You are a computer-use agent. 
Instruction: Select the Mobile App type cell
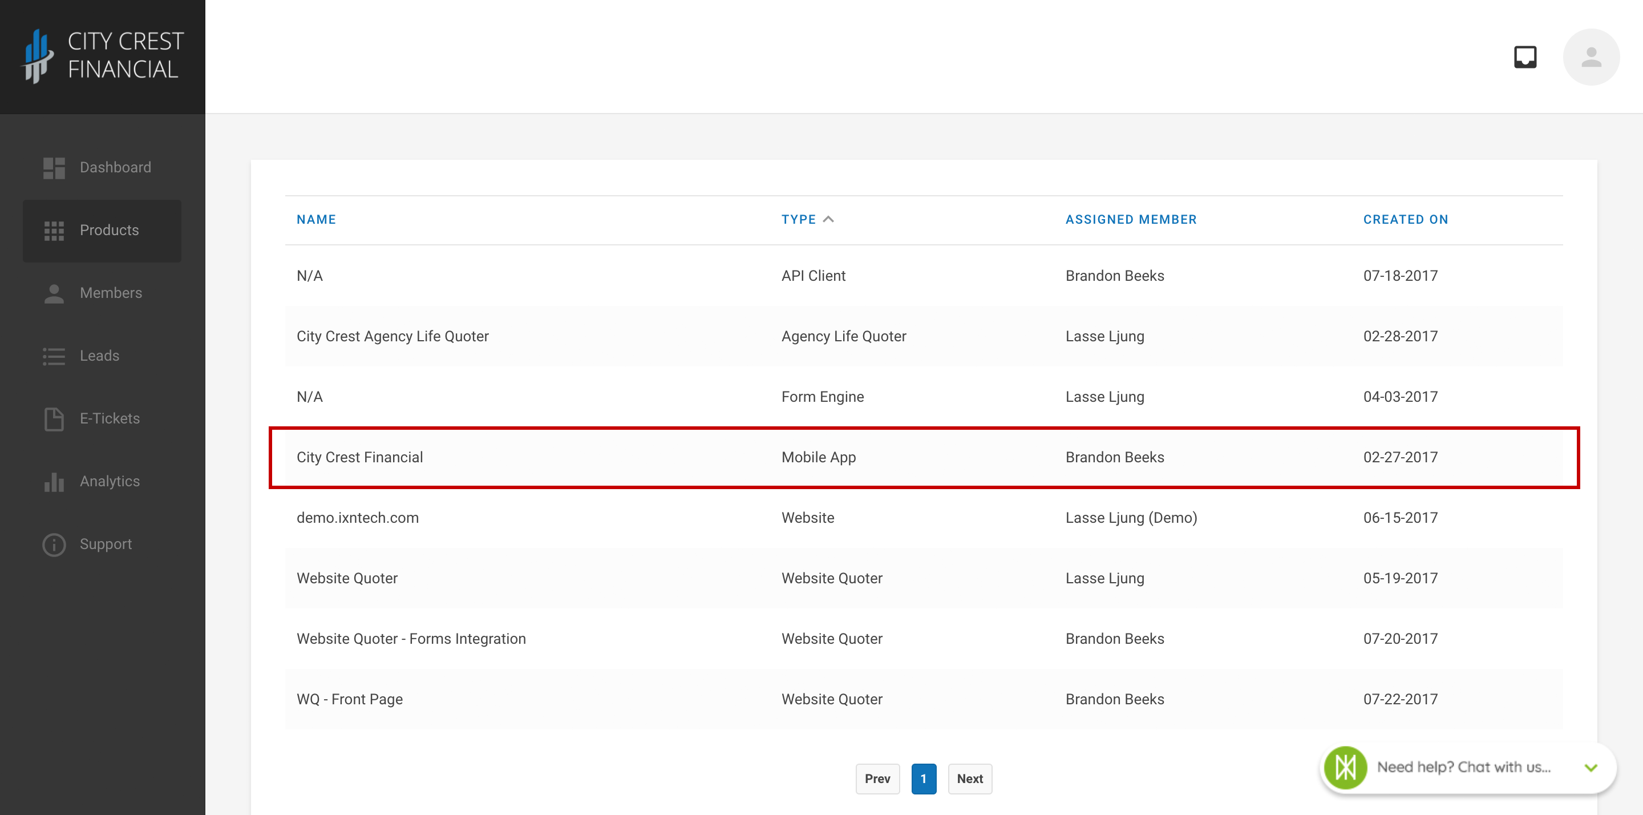[818, 457]
